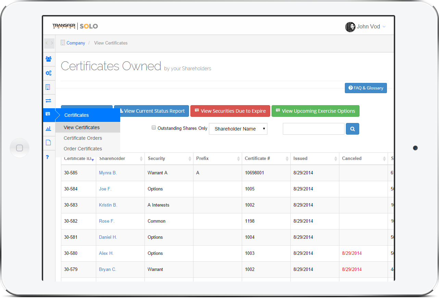Open the settings gears icon in sidebar

[x=49, y=73]
